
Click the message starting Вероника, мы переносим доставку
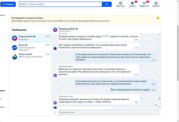click(x=98, y=71)
